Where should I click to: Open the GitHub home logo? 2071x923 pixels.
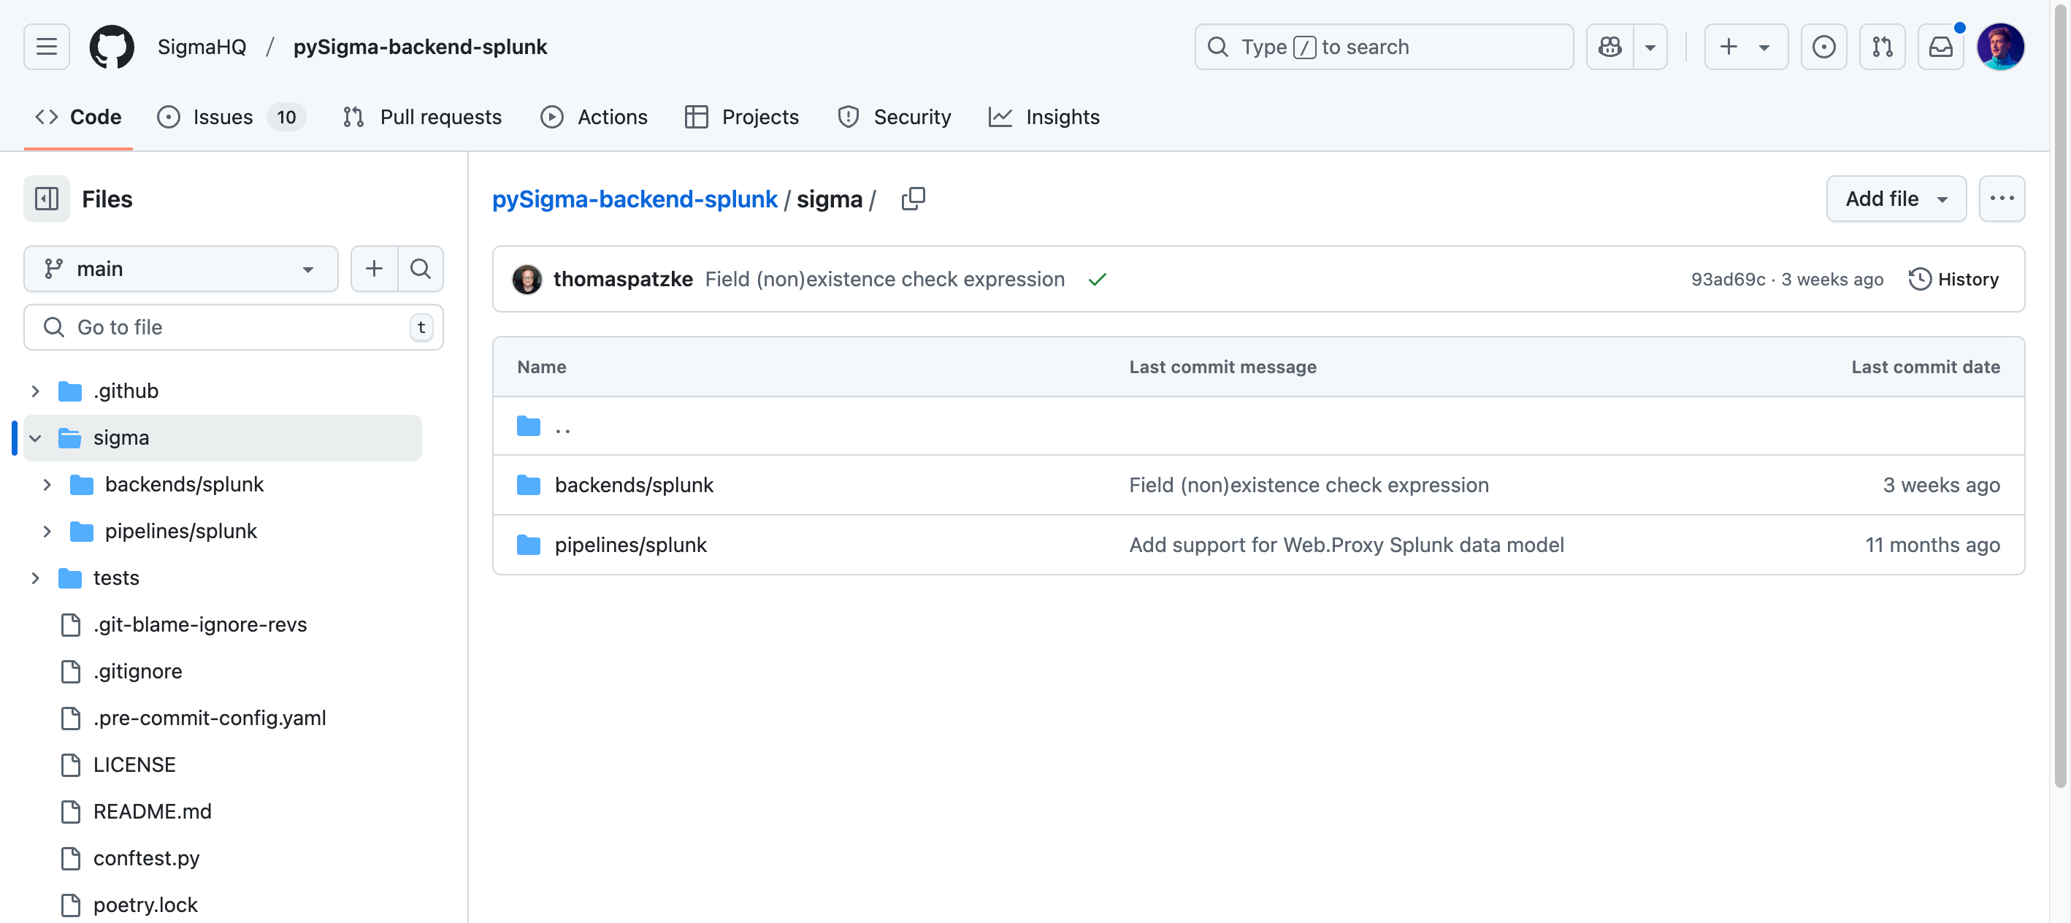point(112,47)
